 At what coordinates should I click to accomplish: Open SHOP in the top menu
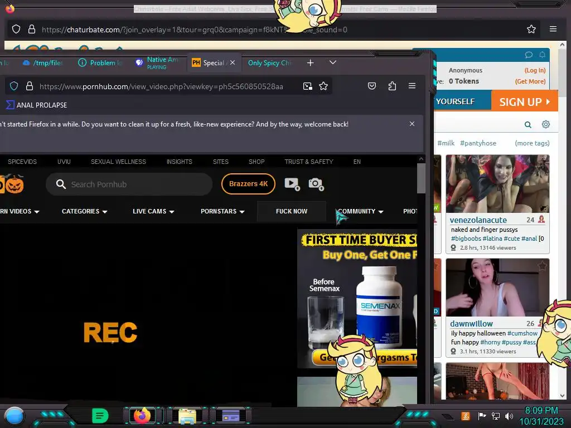click(x=257, y=162)
